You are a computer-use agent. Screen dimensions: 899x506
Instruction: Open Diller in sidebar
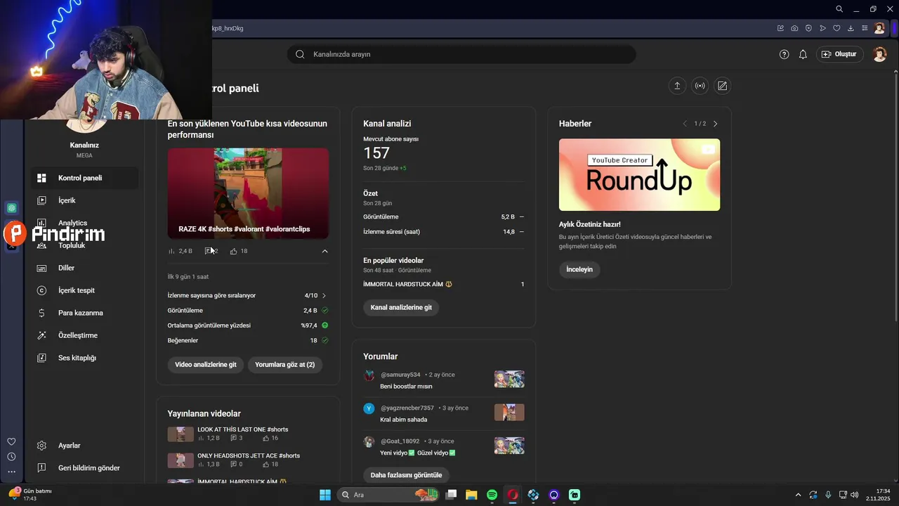(x=85, y=268)
